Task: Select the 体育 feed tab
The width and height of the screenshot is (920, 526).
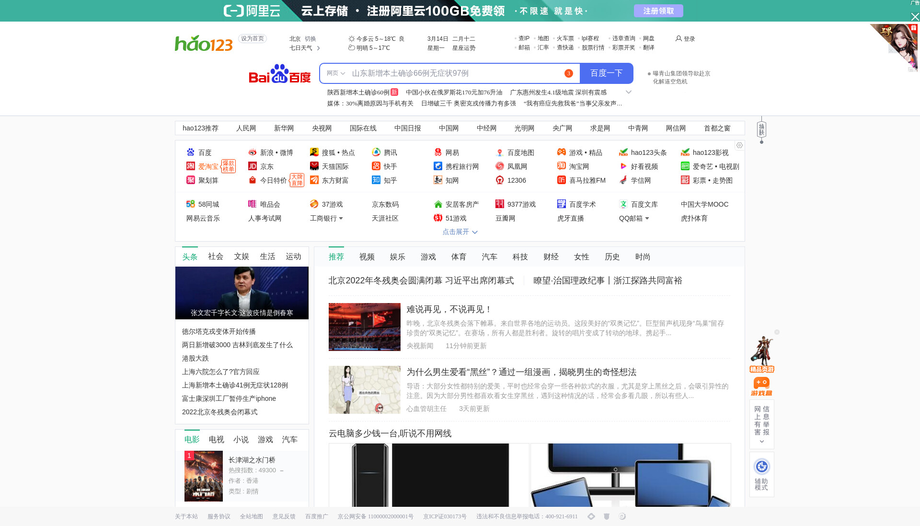Action: tap(459, 257)
